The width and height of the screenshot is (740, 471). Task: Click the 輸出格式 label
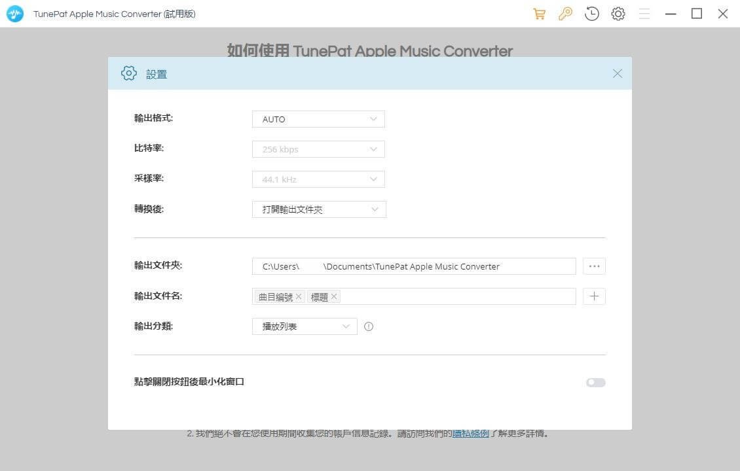point(153,118)
